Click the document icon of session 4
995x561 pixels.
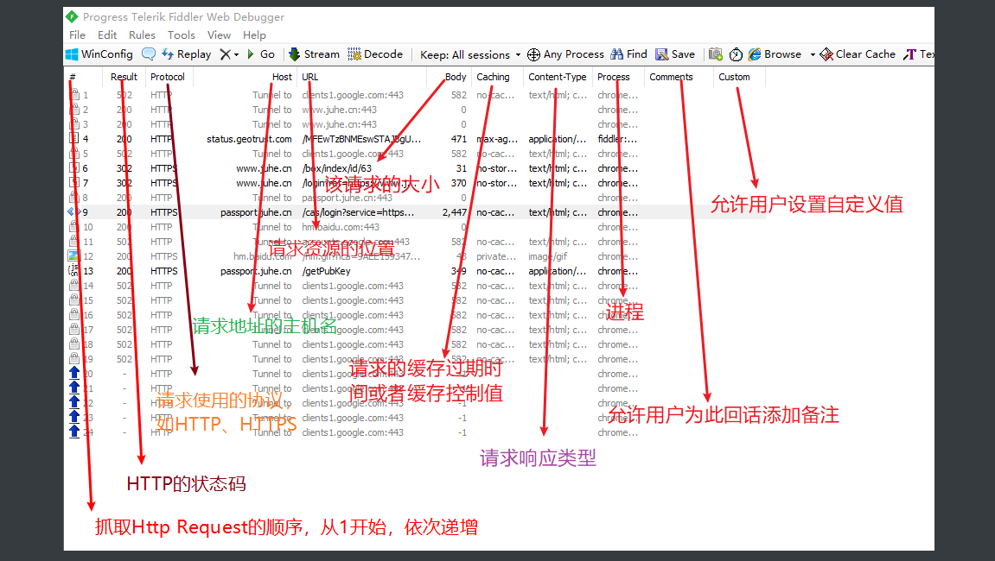73,138
